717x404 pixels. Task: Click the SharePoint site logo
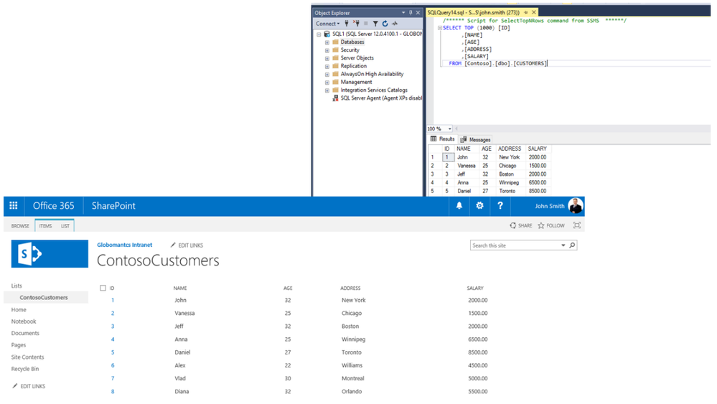[x=50, y=253]
